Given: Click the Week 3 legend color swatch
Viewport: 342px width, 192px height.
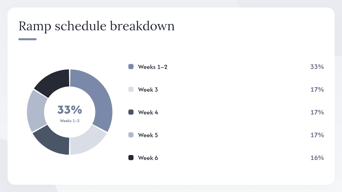Looking at the screenshot, I should click(131, 90).
